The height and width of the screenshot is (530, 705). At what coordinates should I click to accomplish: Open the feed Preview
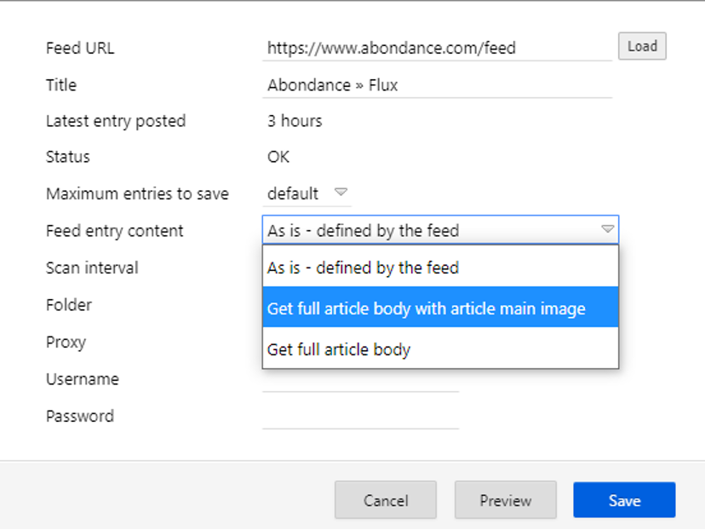506,500
